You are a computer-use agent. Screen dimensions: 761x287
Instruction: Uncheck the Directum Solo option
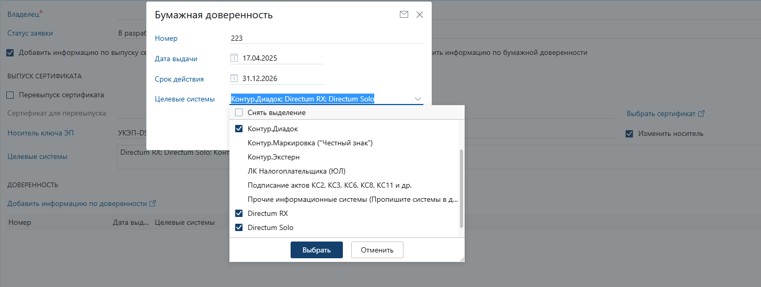coord(239,227)
